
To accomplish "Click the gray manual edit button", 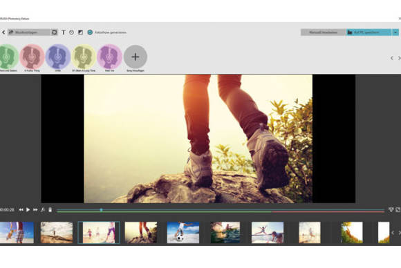I will (323, 32).
